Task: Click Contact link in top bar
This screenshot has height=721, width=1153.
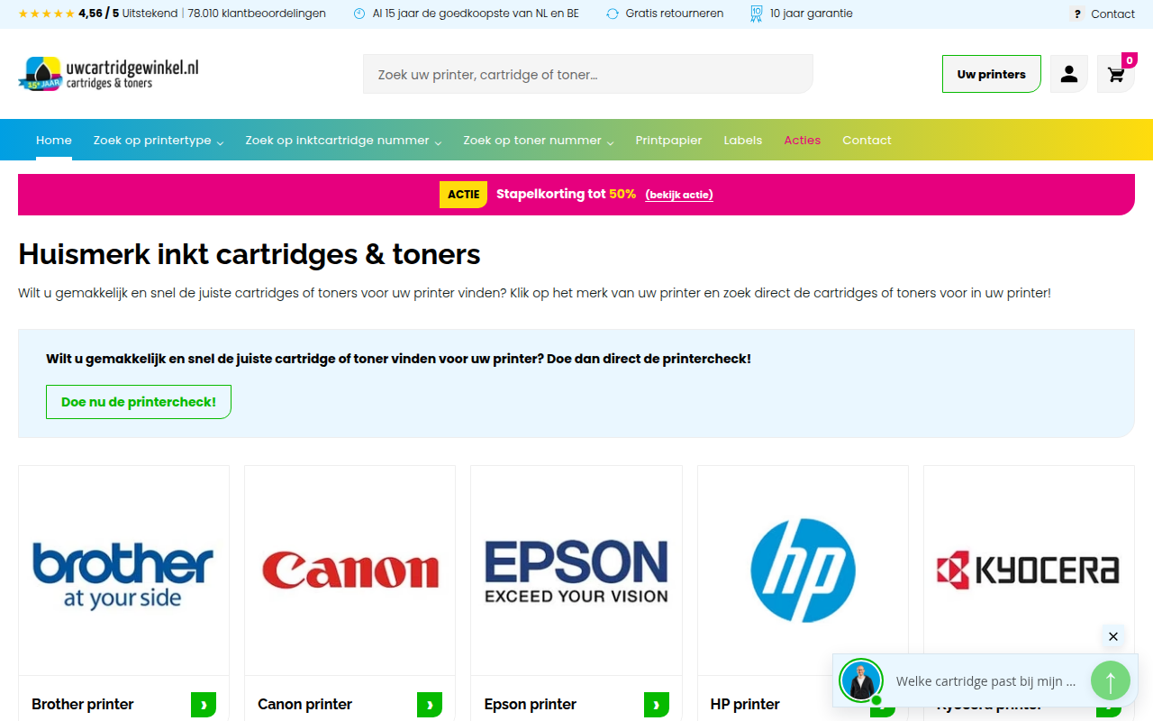Action: click(1112, 14)
